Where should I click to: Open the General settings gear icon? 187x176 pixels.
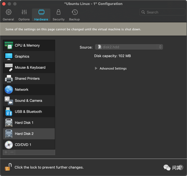pos(9,12)
